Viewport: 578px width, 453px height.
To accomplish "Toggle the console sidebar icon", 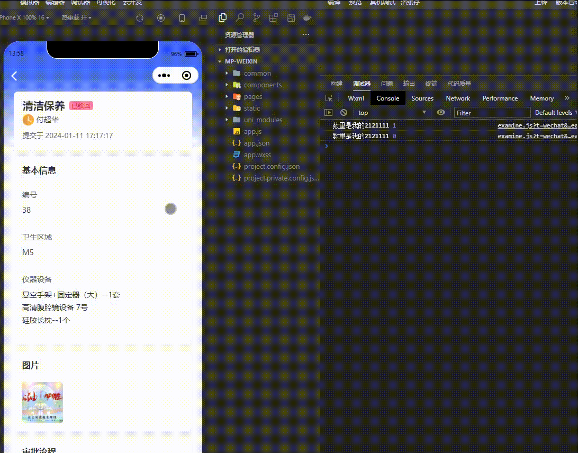I will tap(329, 112).
